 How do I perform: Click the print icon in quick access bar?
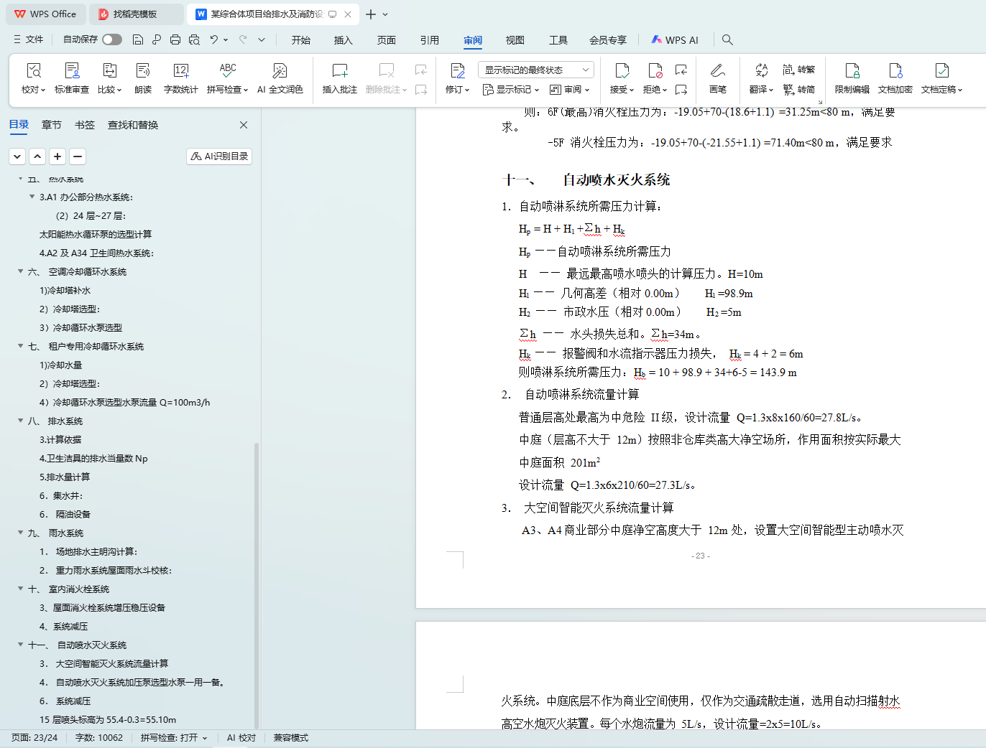click(175, 39)
